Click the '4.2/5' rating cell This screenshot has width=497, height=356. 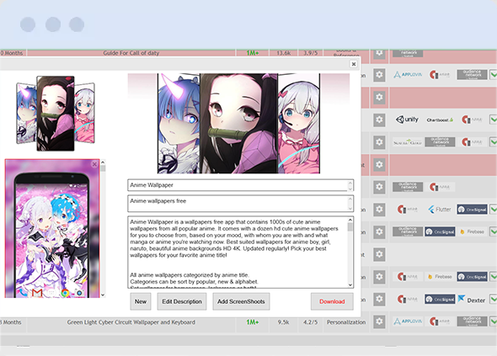pyautogui.click(x=310, y=322)
